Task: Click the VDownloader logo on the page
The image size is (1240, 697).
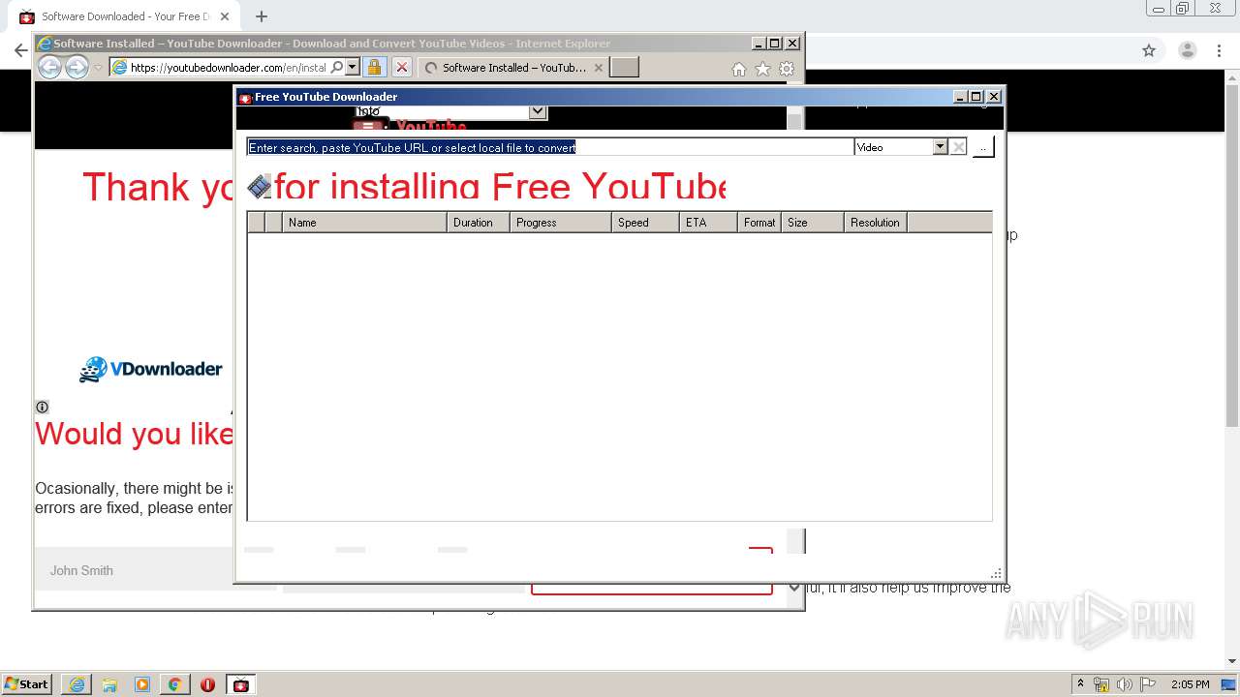Action: 151,369
